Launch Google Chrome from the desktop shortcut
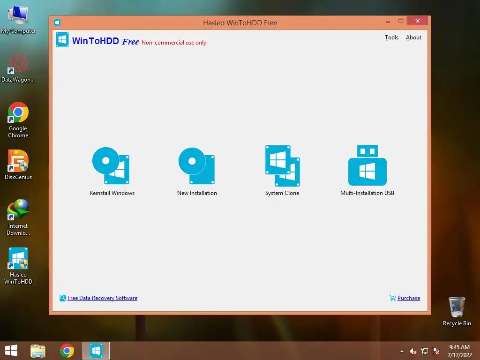 [18, 120]
